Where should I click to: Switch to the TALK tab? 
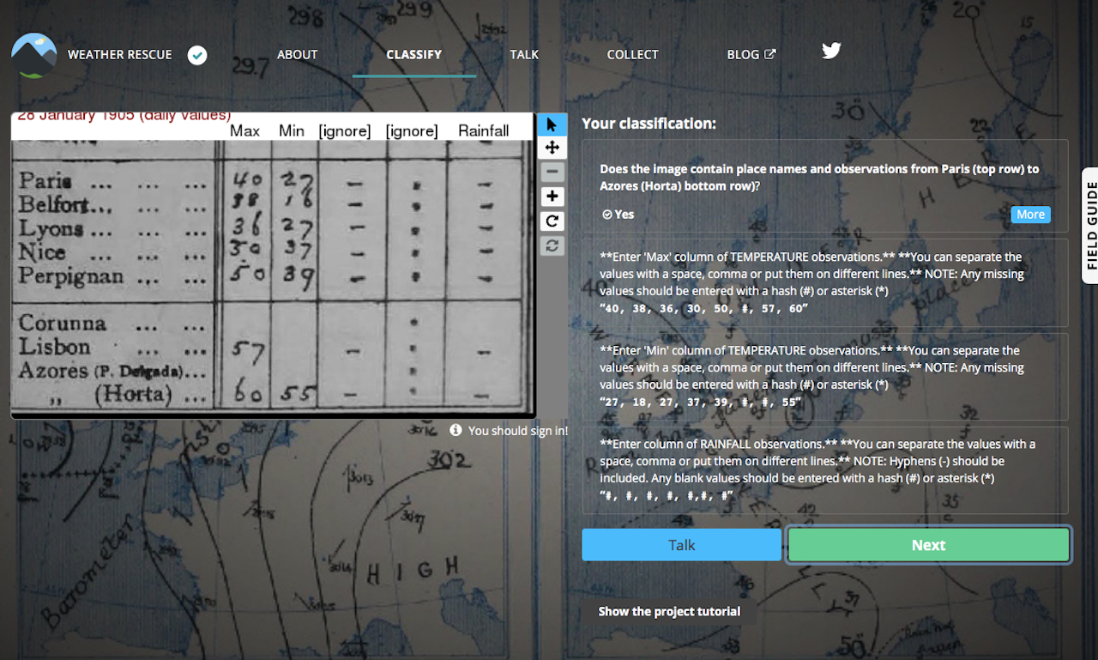tap(524, 54)
